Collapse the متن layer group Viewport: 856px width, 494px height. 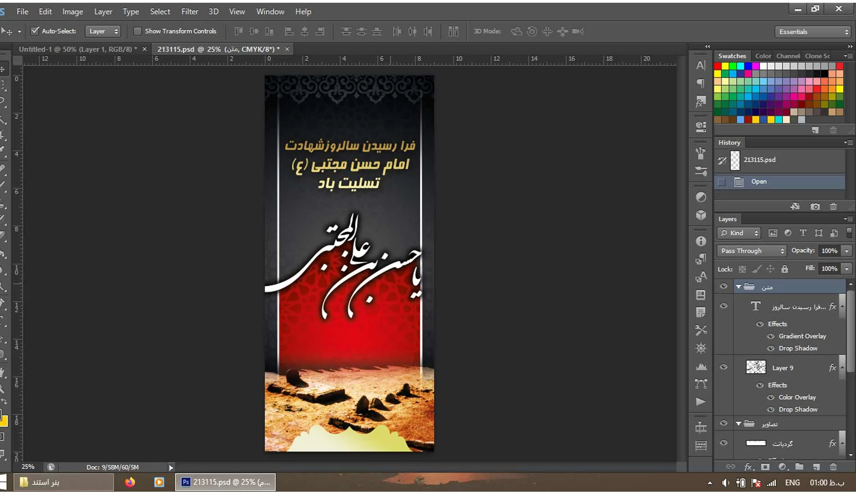pos(739,287)
